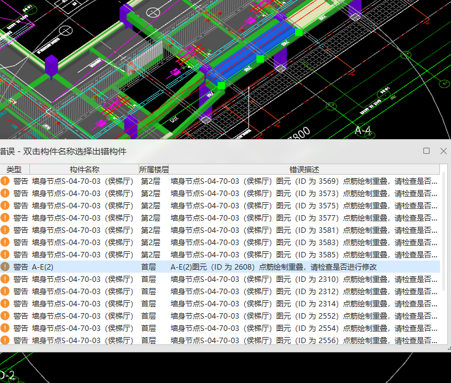Viewport: 451px width, 383px height.
Task: Maximize the error list dialog
Action: tap(426, 151)
